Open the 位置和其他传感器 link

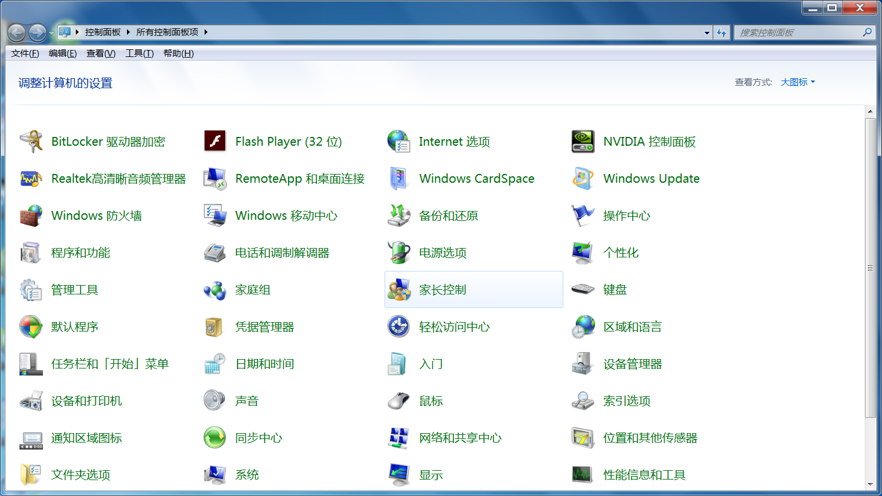click(x=650, y=438)
